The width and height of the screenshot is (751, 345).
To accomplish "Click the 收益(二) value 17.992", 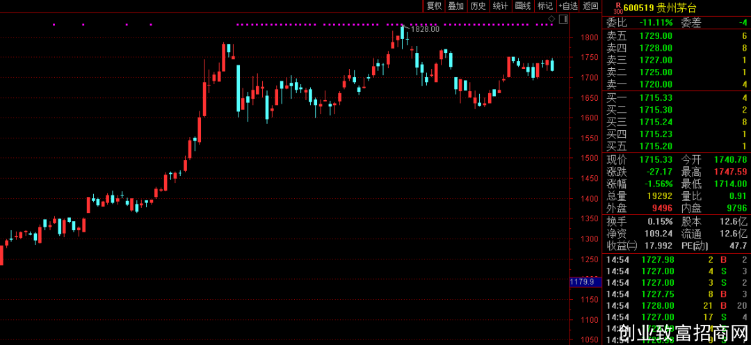I will [x=659, y=246].
